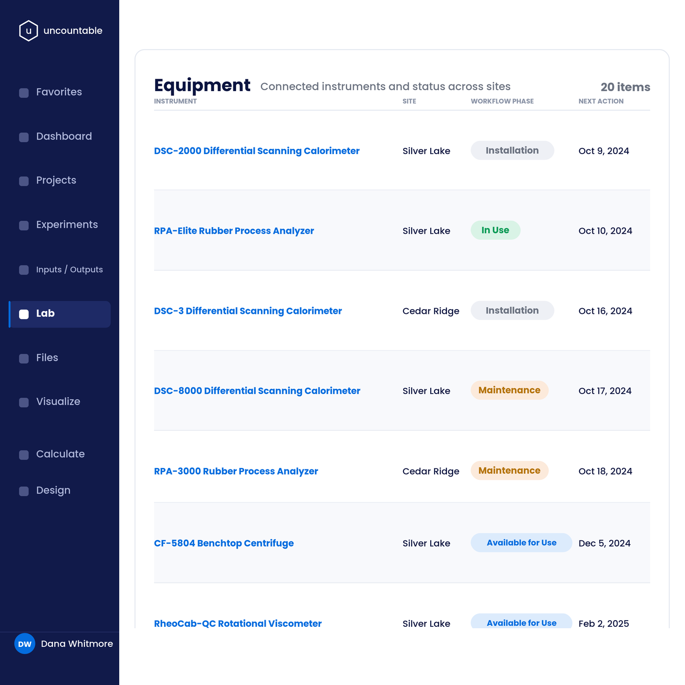
Task: Click the 20 items count
Action: pos(625,87)
